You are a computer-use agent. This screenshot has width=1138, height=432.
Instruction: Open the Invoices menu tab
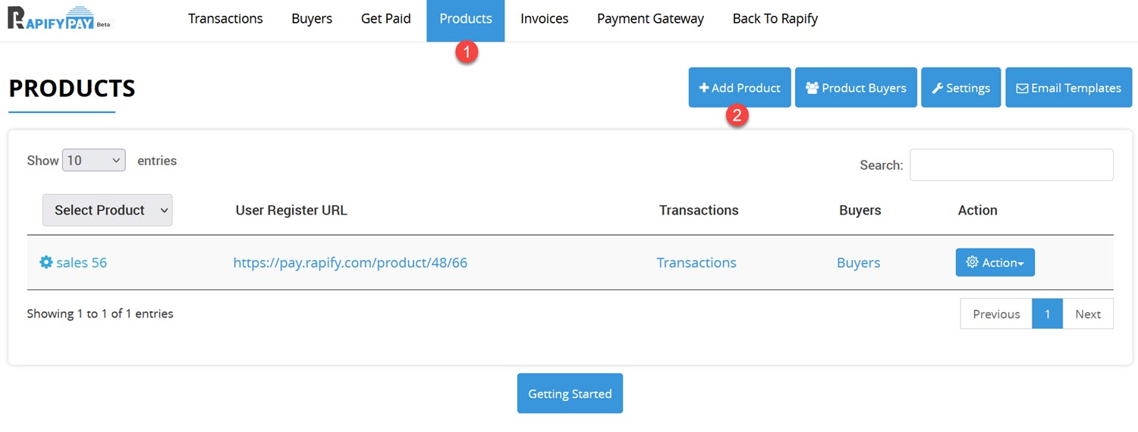click(x=544, y=19)
